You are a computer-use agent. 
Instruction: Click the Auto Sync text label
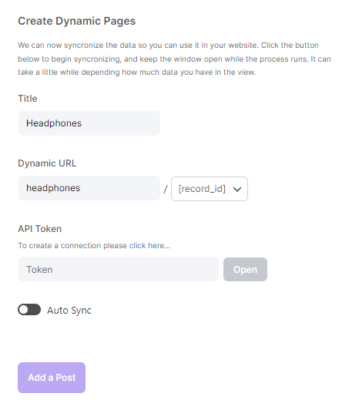[69, 311]
